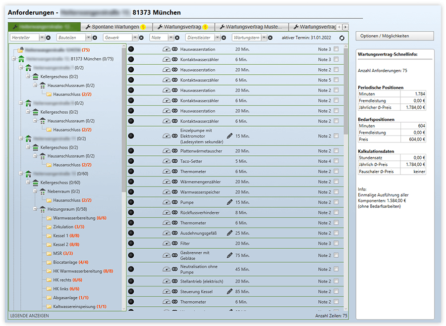The width and height of the screenshot is (446, 326).
Task: Click the black status dot for Wärmemengenzähler
Action: 131,182
